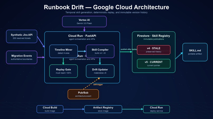Click the 'must reach 100%' text
Image resolution: width=213 pixels, height=119 pixels.
coord(63,73)
